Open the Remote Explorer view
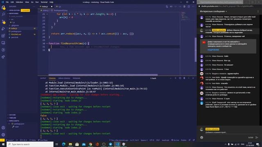Screen dimensions: 262x147 [x=3, y=43]
